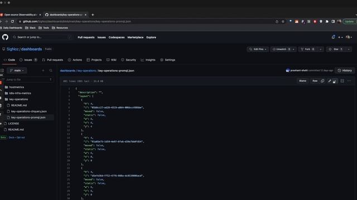
Task: Open a new browser tab
Action: (x=93, y=15)
